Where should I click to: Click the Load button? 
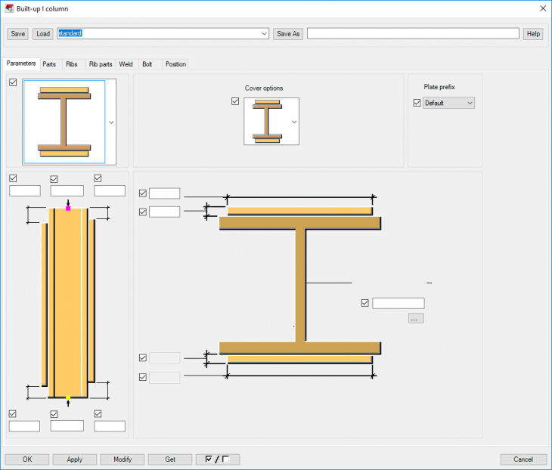(x=43, y=34)
